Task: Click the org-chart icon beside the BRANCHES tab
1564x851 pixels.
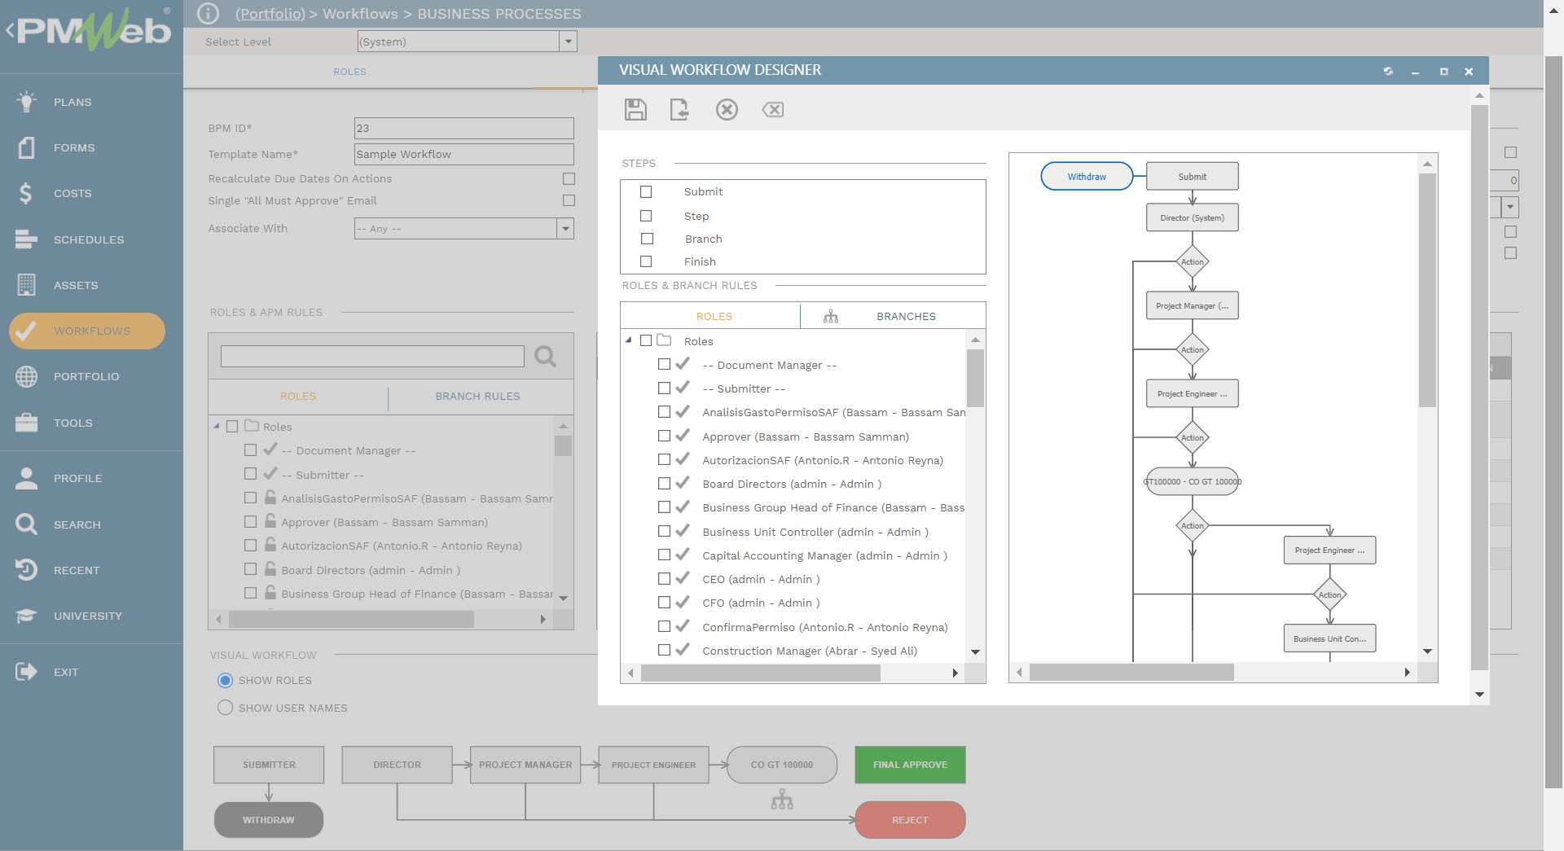Action: pos(830,316)
